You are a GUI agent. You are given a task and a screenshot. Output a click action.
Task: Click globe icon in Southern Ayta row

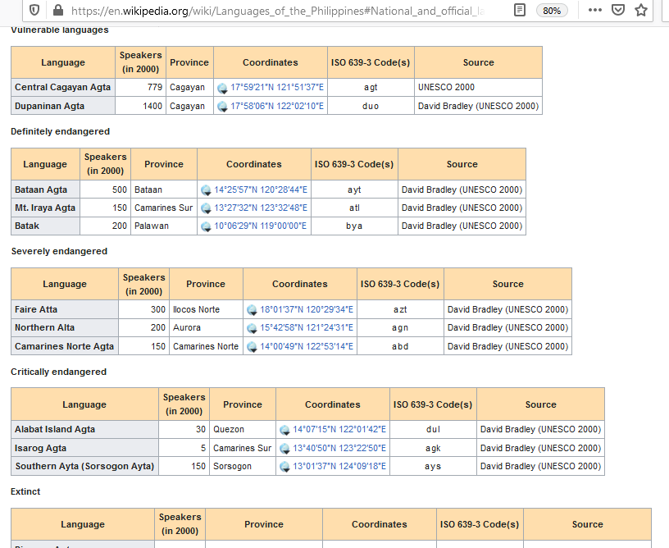284,467
